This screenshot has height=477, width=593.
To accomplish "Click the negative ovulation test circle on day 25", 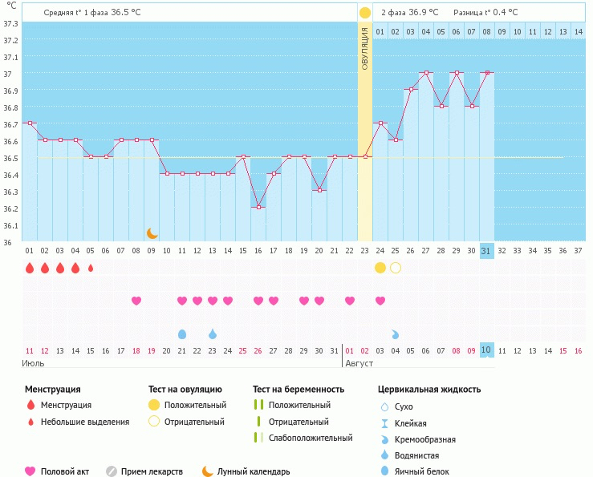I will pos(396,268).
